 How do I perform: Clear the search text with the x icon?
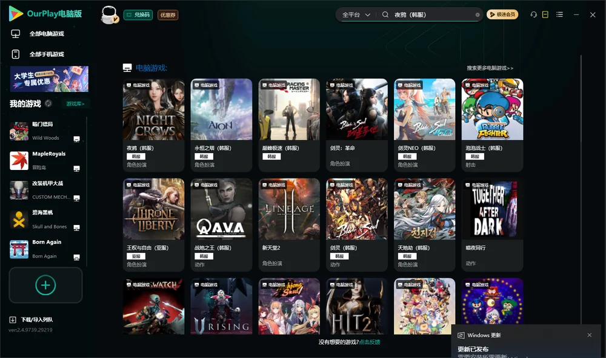tap(478, 15)
